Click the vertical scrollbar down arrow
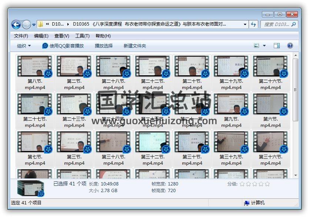This screenshot has width=309, height=217. [295, 175]
